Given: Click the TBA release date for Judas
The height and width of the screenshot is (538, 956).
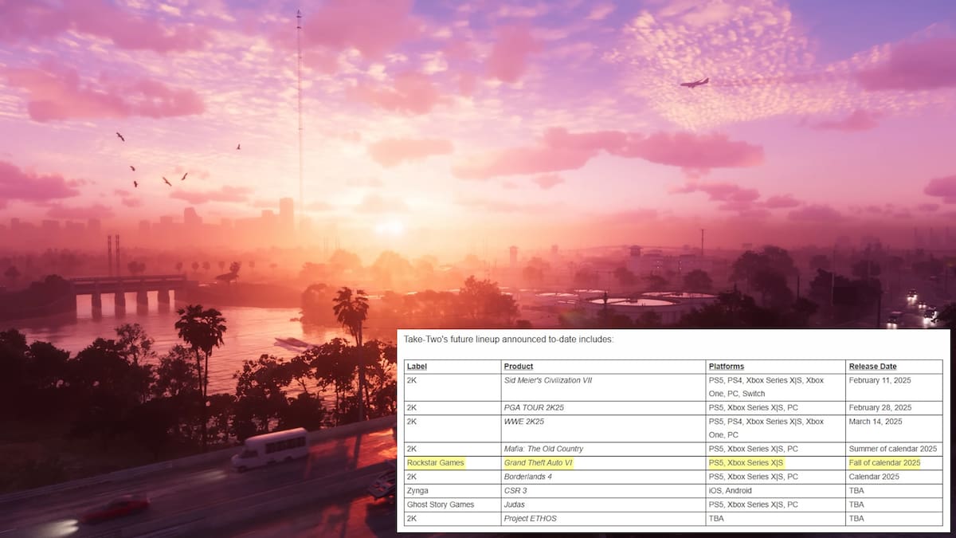Looking at the screenshot, I should click(856, 505).
